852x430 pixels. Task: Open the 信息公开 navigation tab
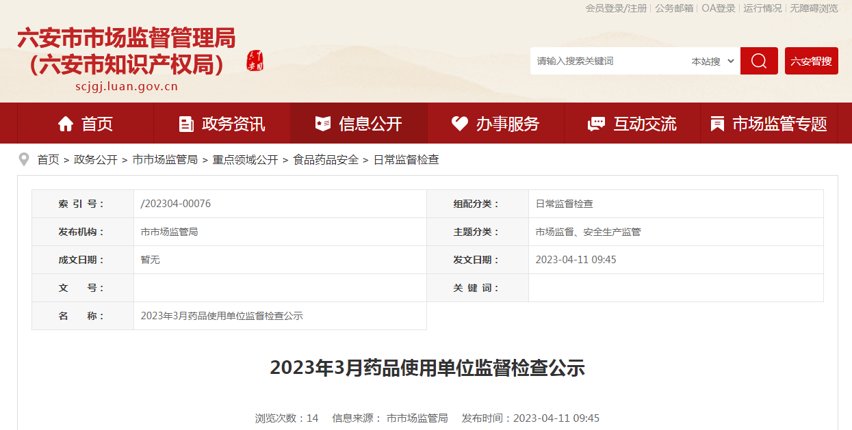click(x=359, y=124)
